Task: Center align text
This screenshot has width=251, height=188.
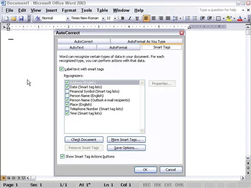Action: 153,18
